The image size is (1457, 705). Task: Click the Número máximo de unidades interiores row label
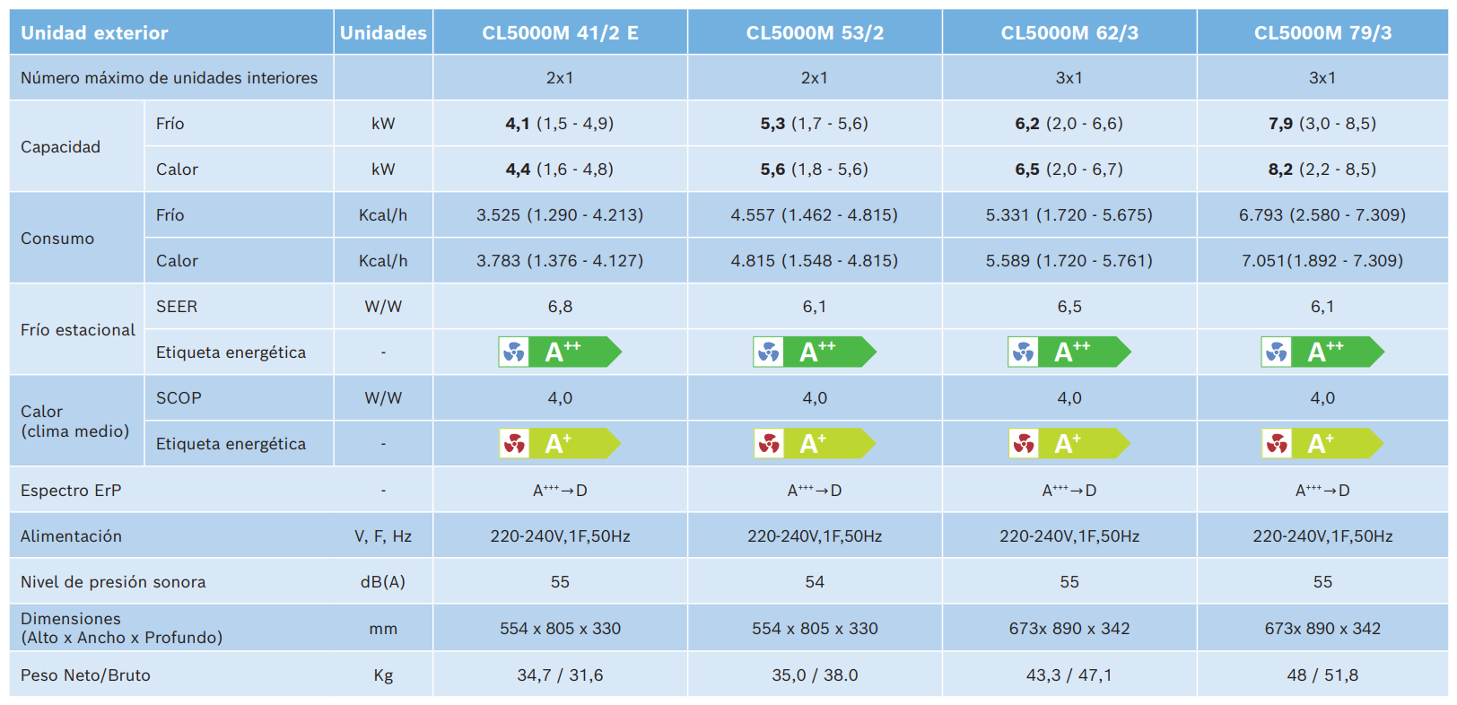coord(169,78)
